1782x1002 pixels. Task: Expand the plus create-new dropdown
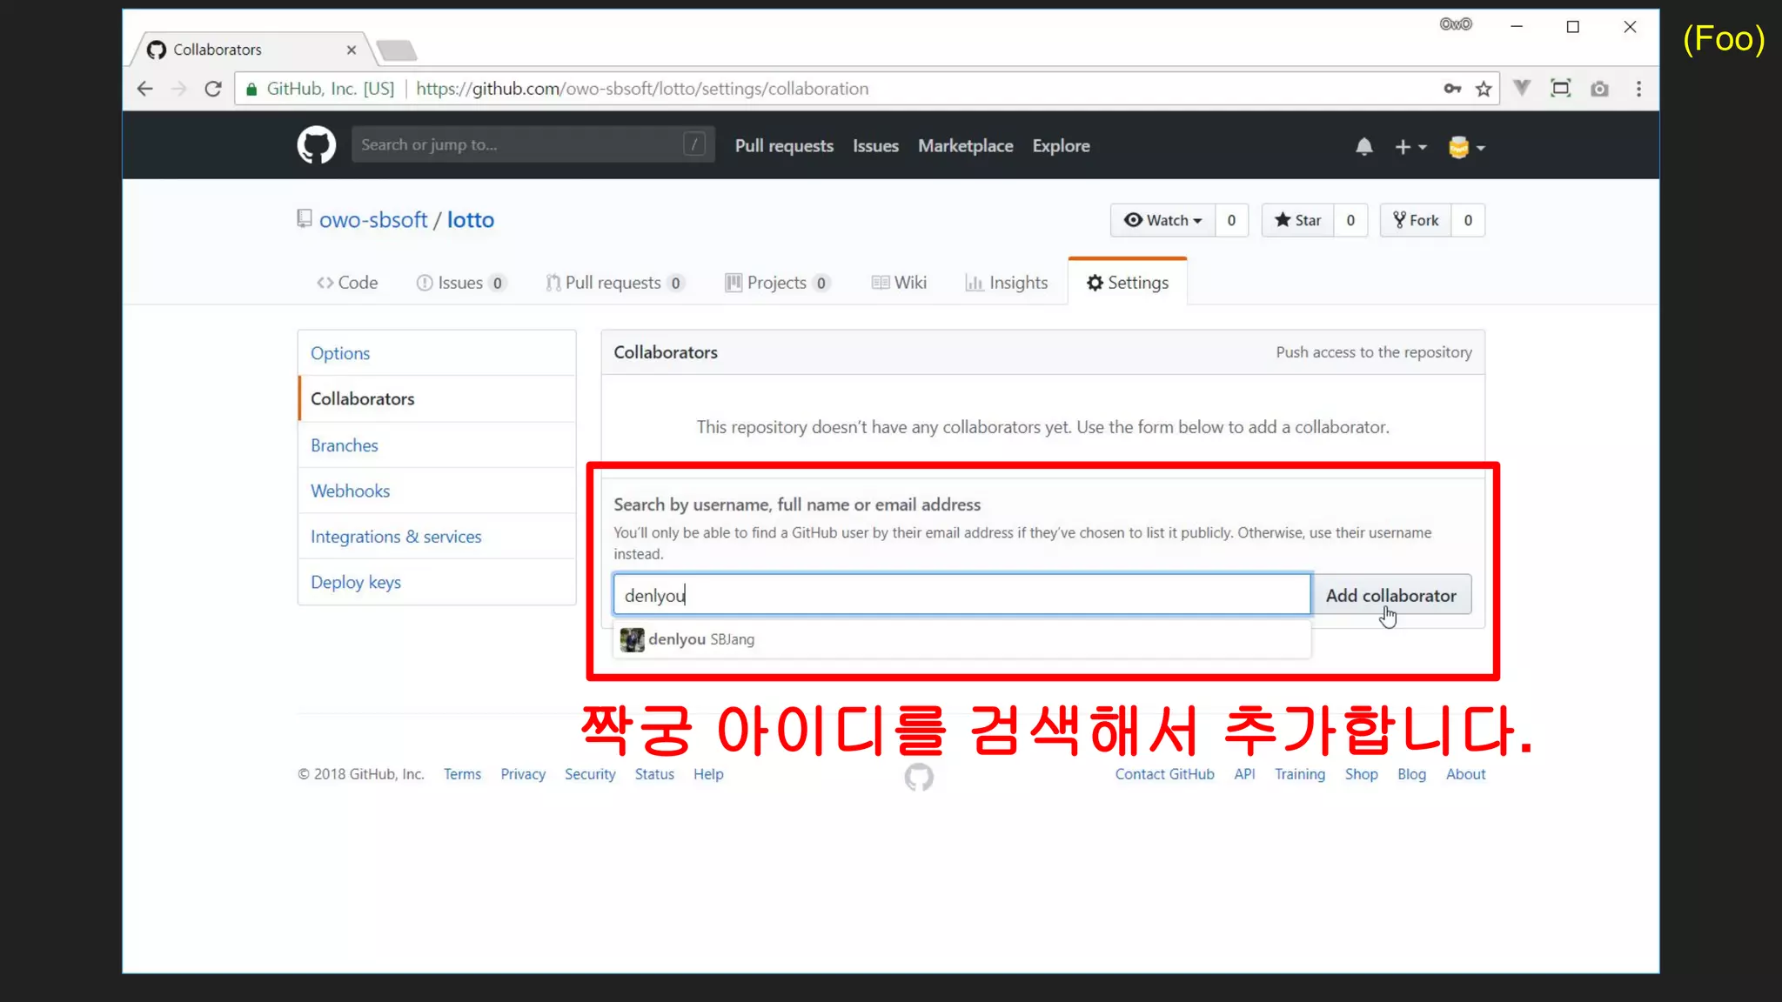point(1410,147)
